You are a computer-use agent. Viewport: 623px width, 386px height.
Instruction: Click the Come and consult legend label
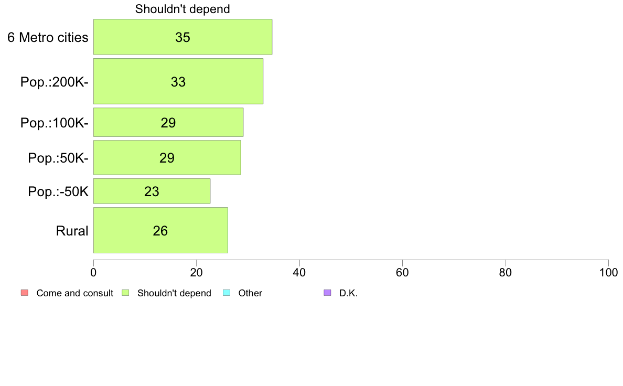pyautogui.click(x=74, y=293)
